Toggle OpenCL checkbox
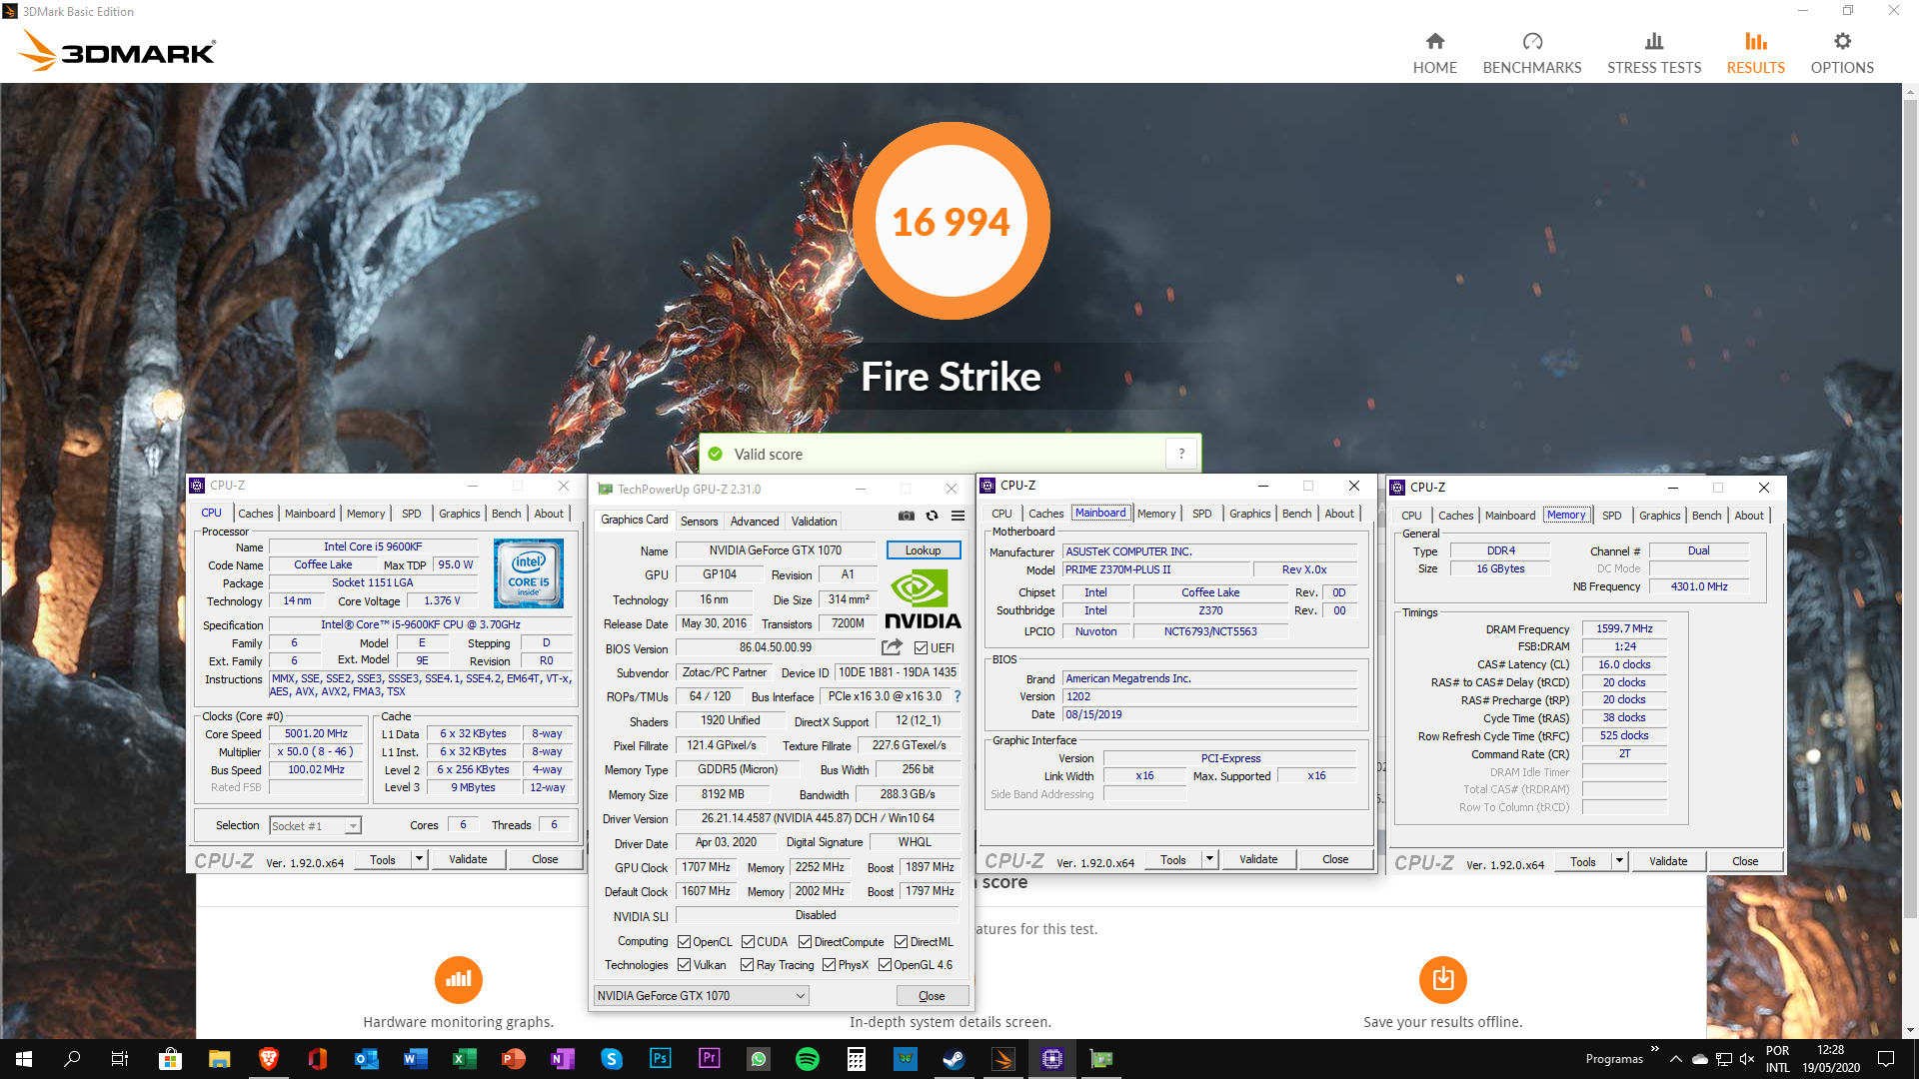1919x1079 pixels. 684,942
